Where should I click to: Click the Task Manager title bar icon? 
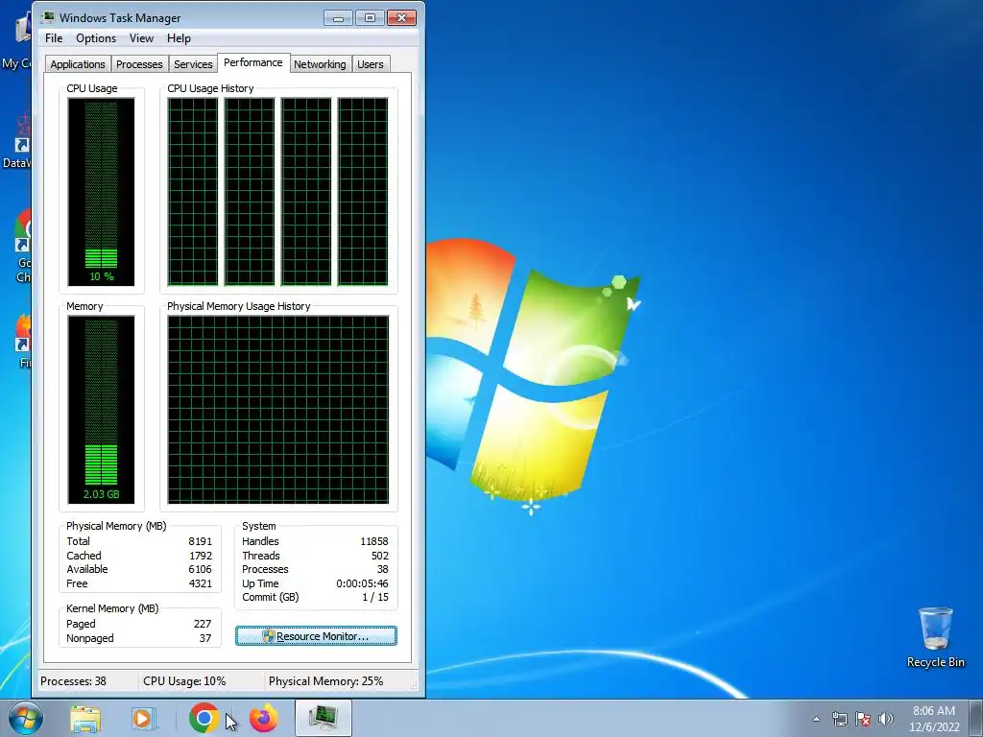coord(48,17)
